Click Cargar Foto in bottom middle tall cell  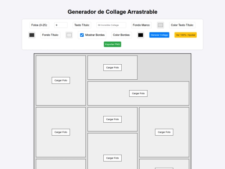click(x=112, y=158)
